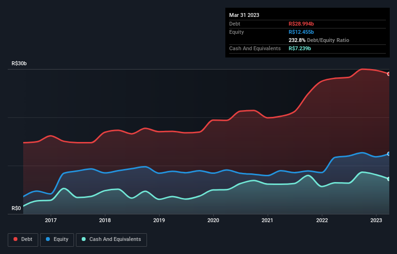Image resolution: width=397 pixels, height=254 pixels.
Task: Click the 2022 x-axis label
Action: coord(322,220)
